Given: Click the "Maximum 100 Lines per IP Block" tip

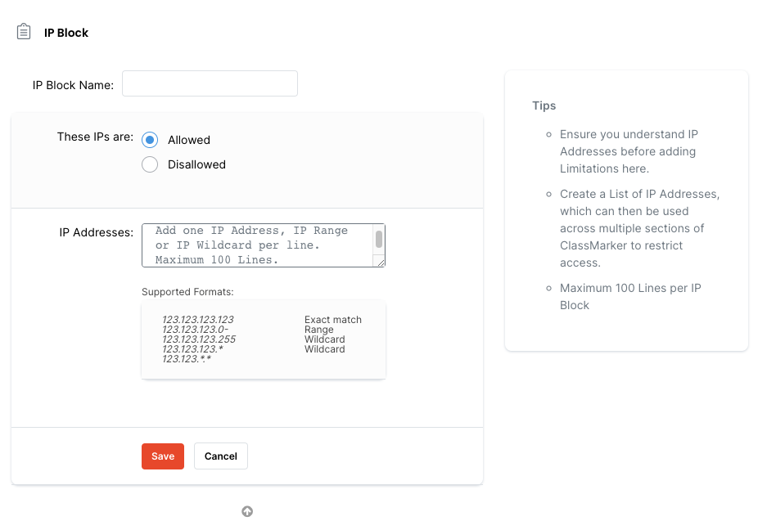Looking at the screenshot, I should click(x=630, y=296).
